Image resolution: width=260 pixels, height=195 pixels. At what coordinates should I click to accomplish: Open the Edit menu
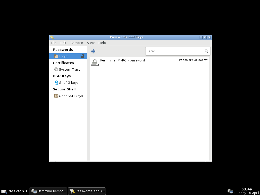click(63, 43)
